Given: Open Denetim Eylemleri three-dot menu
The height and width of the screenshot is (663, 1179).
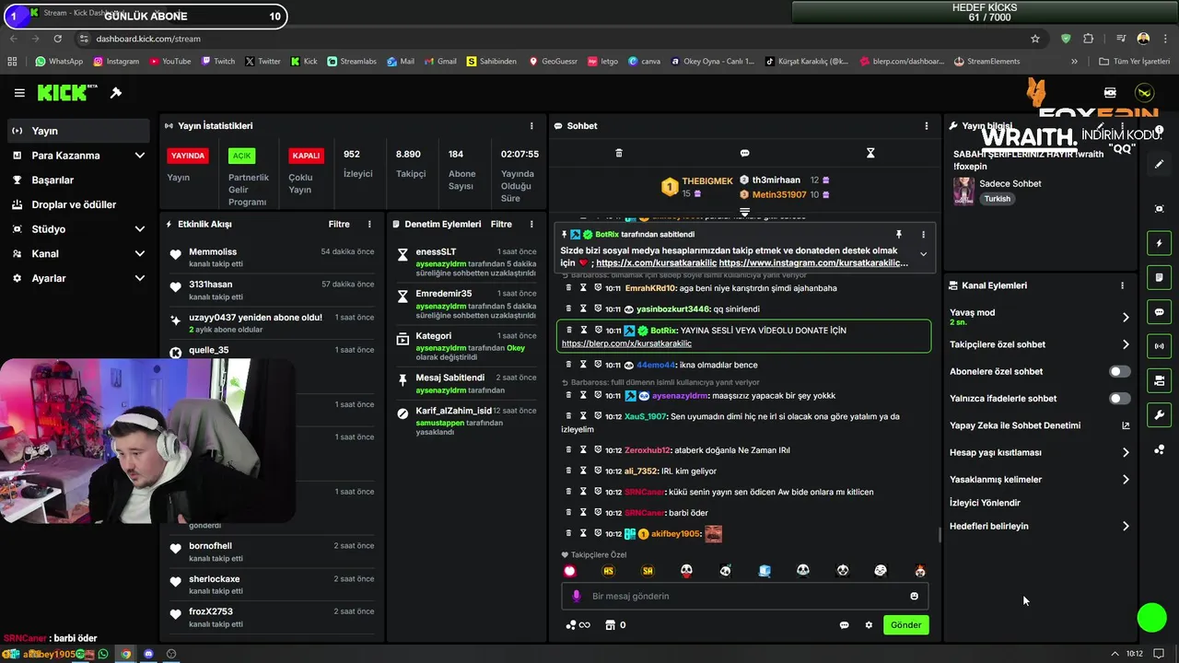Looking at the screenshot, I should 531,225.
